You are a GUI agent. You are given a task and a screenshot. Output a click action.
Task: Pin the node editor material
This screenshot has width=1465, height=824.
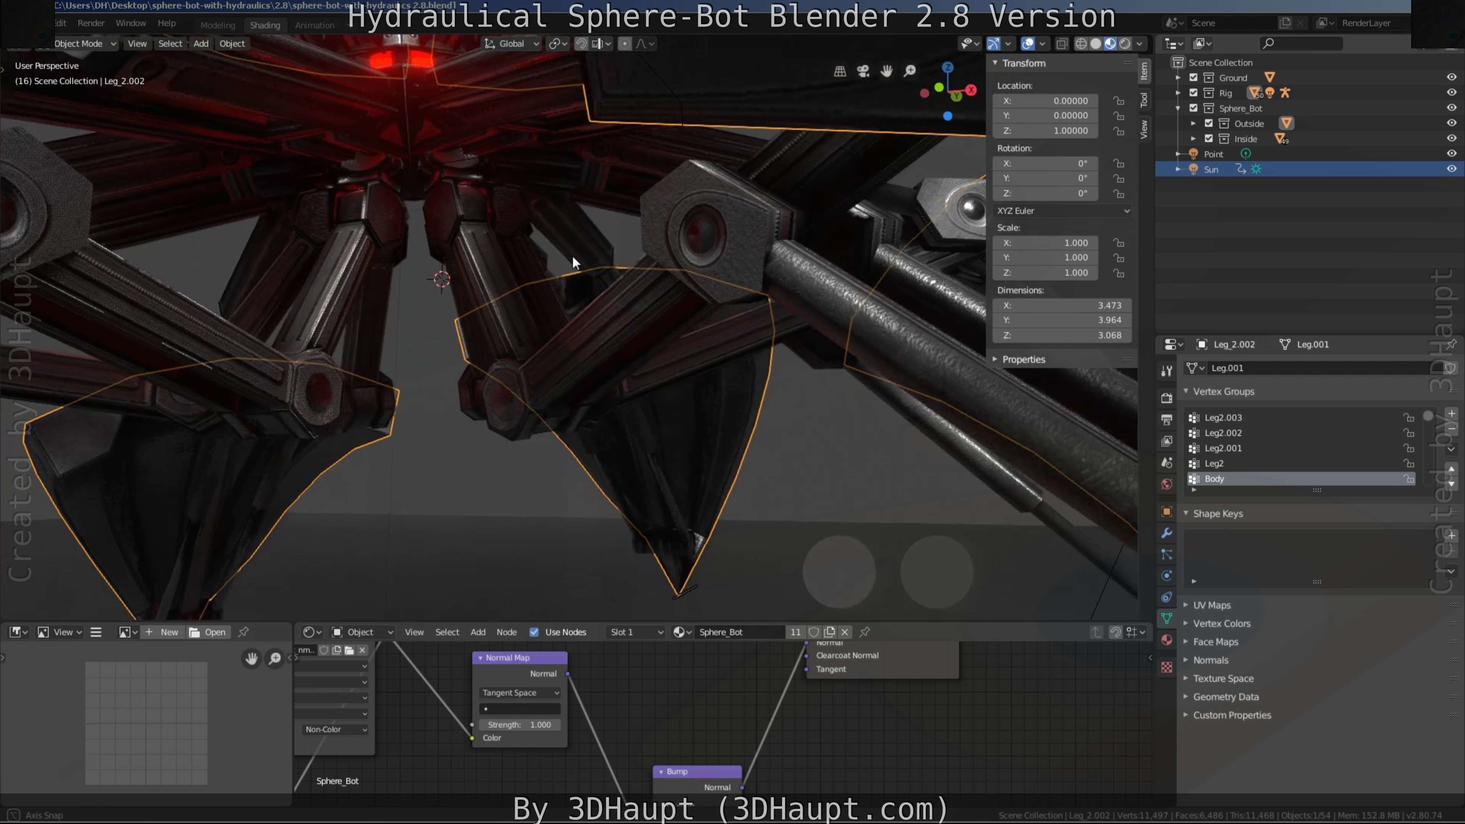(x=865, y=632)
